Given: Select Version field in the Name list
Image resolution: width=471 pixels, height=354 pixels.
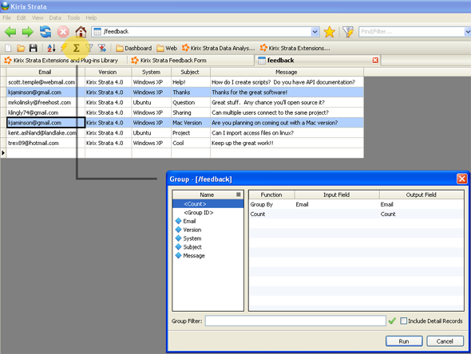Looking at the screenshot, I should [x=208, y=230].
